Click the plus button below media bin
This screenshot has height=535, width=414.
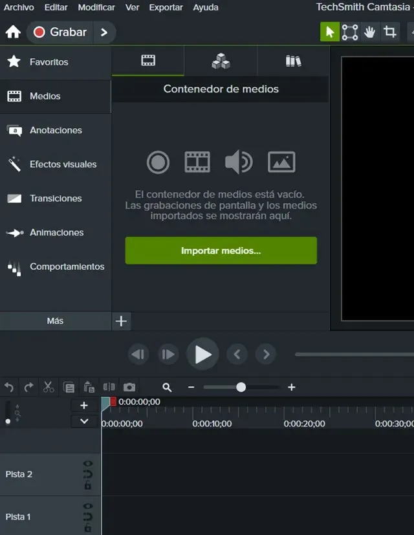(121, 321)
